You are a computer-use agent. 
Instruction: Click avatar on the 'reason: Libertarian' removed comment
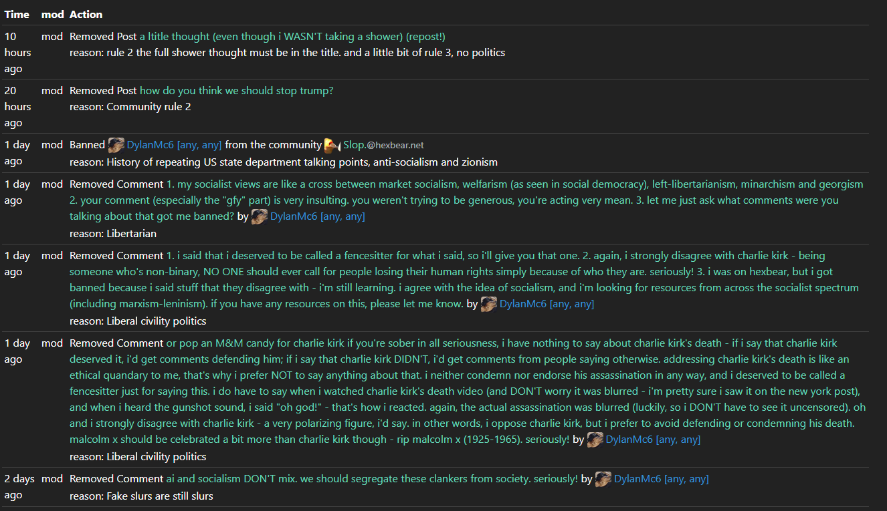coord(260,216)
